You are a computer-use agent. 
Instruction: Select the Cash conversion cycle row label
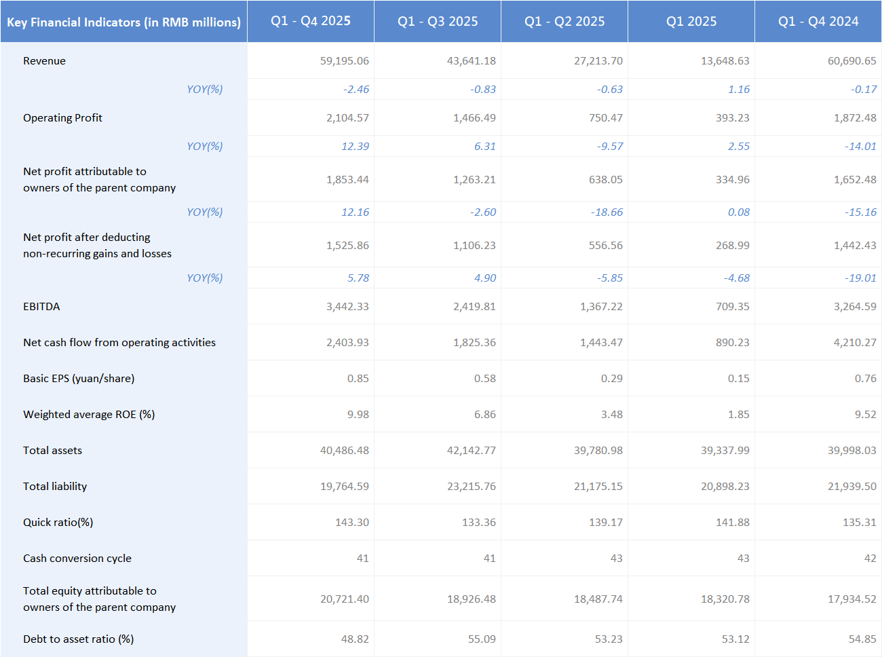point(77,559)
